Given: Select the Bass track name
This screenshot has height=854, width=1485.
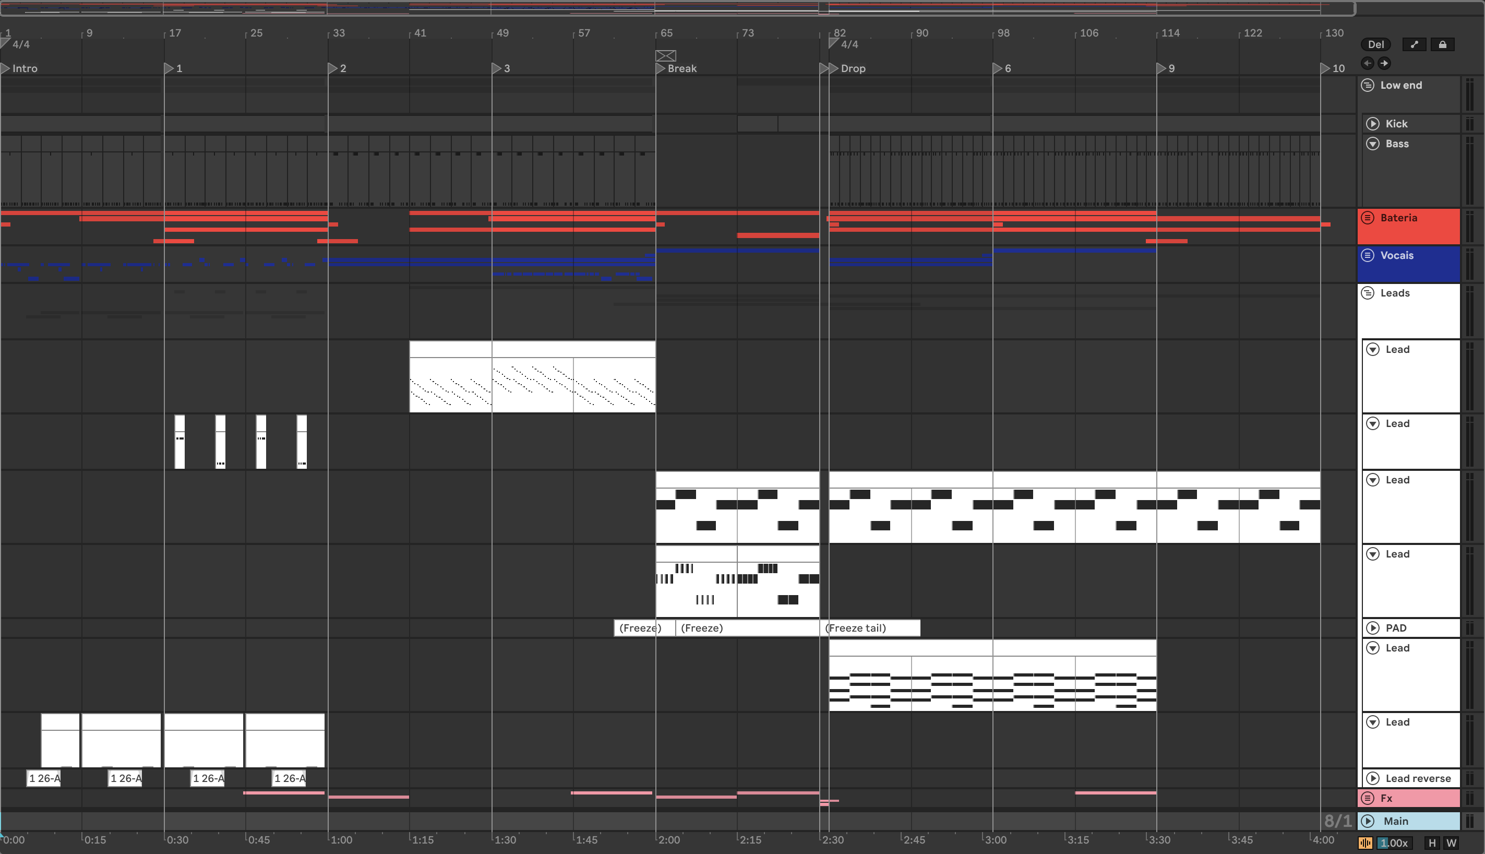Looking at the screenshot, I should (1396, 144).
